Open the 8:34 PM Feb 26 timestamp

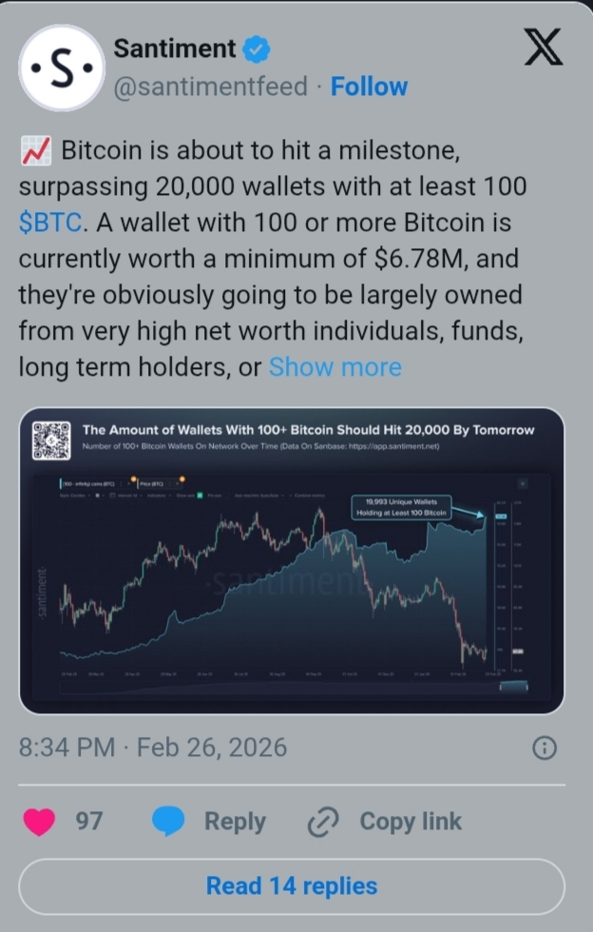pyautogui.click(x=153, y=748)
